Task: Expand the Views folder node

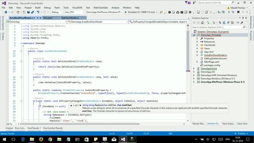Action: pos(197,48)
